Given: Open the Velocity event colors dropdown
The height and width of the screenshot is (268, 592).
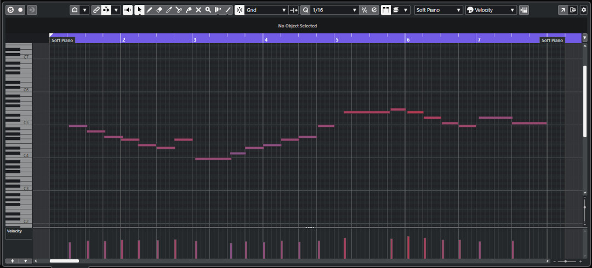Looking at the screenshot, I should coord(491,10).
